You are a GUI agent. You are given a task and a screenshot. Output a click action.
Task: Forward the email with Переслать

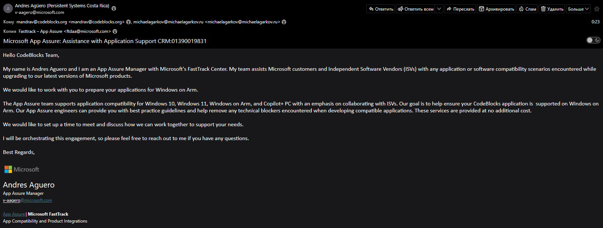coord(460,9)
